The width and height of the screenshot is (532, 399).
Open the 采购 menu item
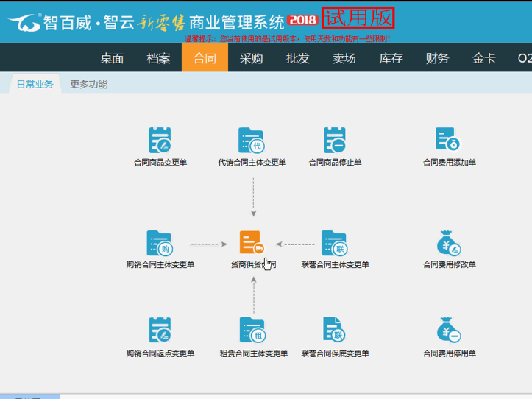tap(251, 58)
